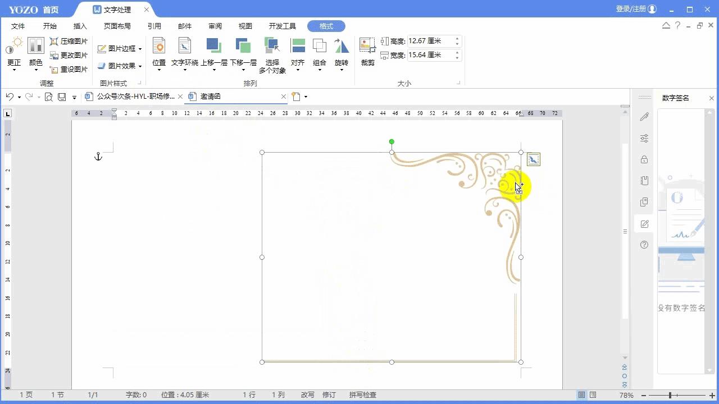Click Select Multiple Objects (选择多个对象) icon
The image size is (719, 404).
coord(272,46)
